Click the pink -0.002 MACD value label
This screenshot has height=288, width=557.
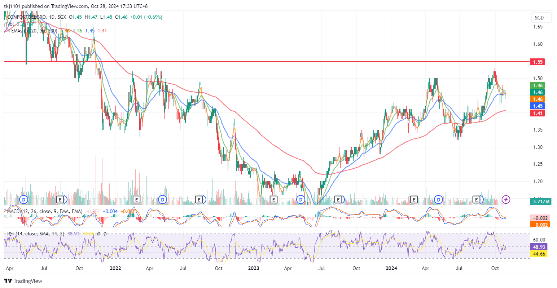(x=540, y=218)
